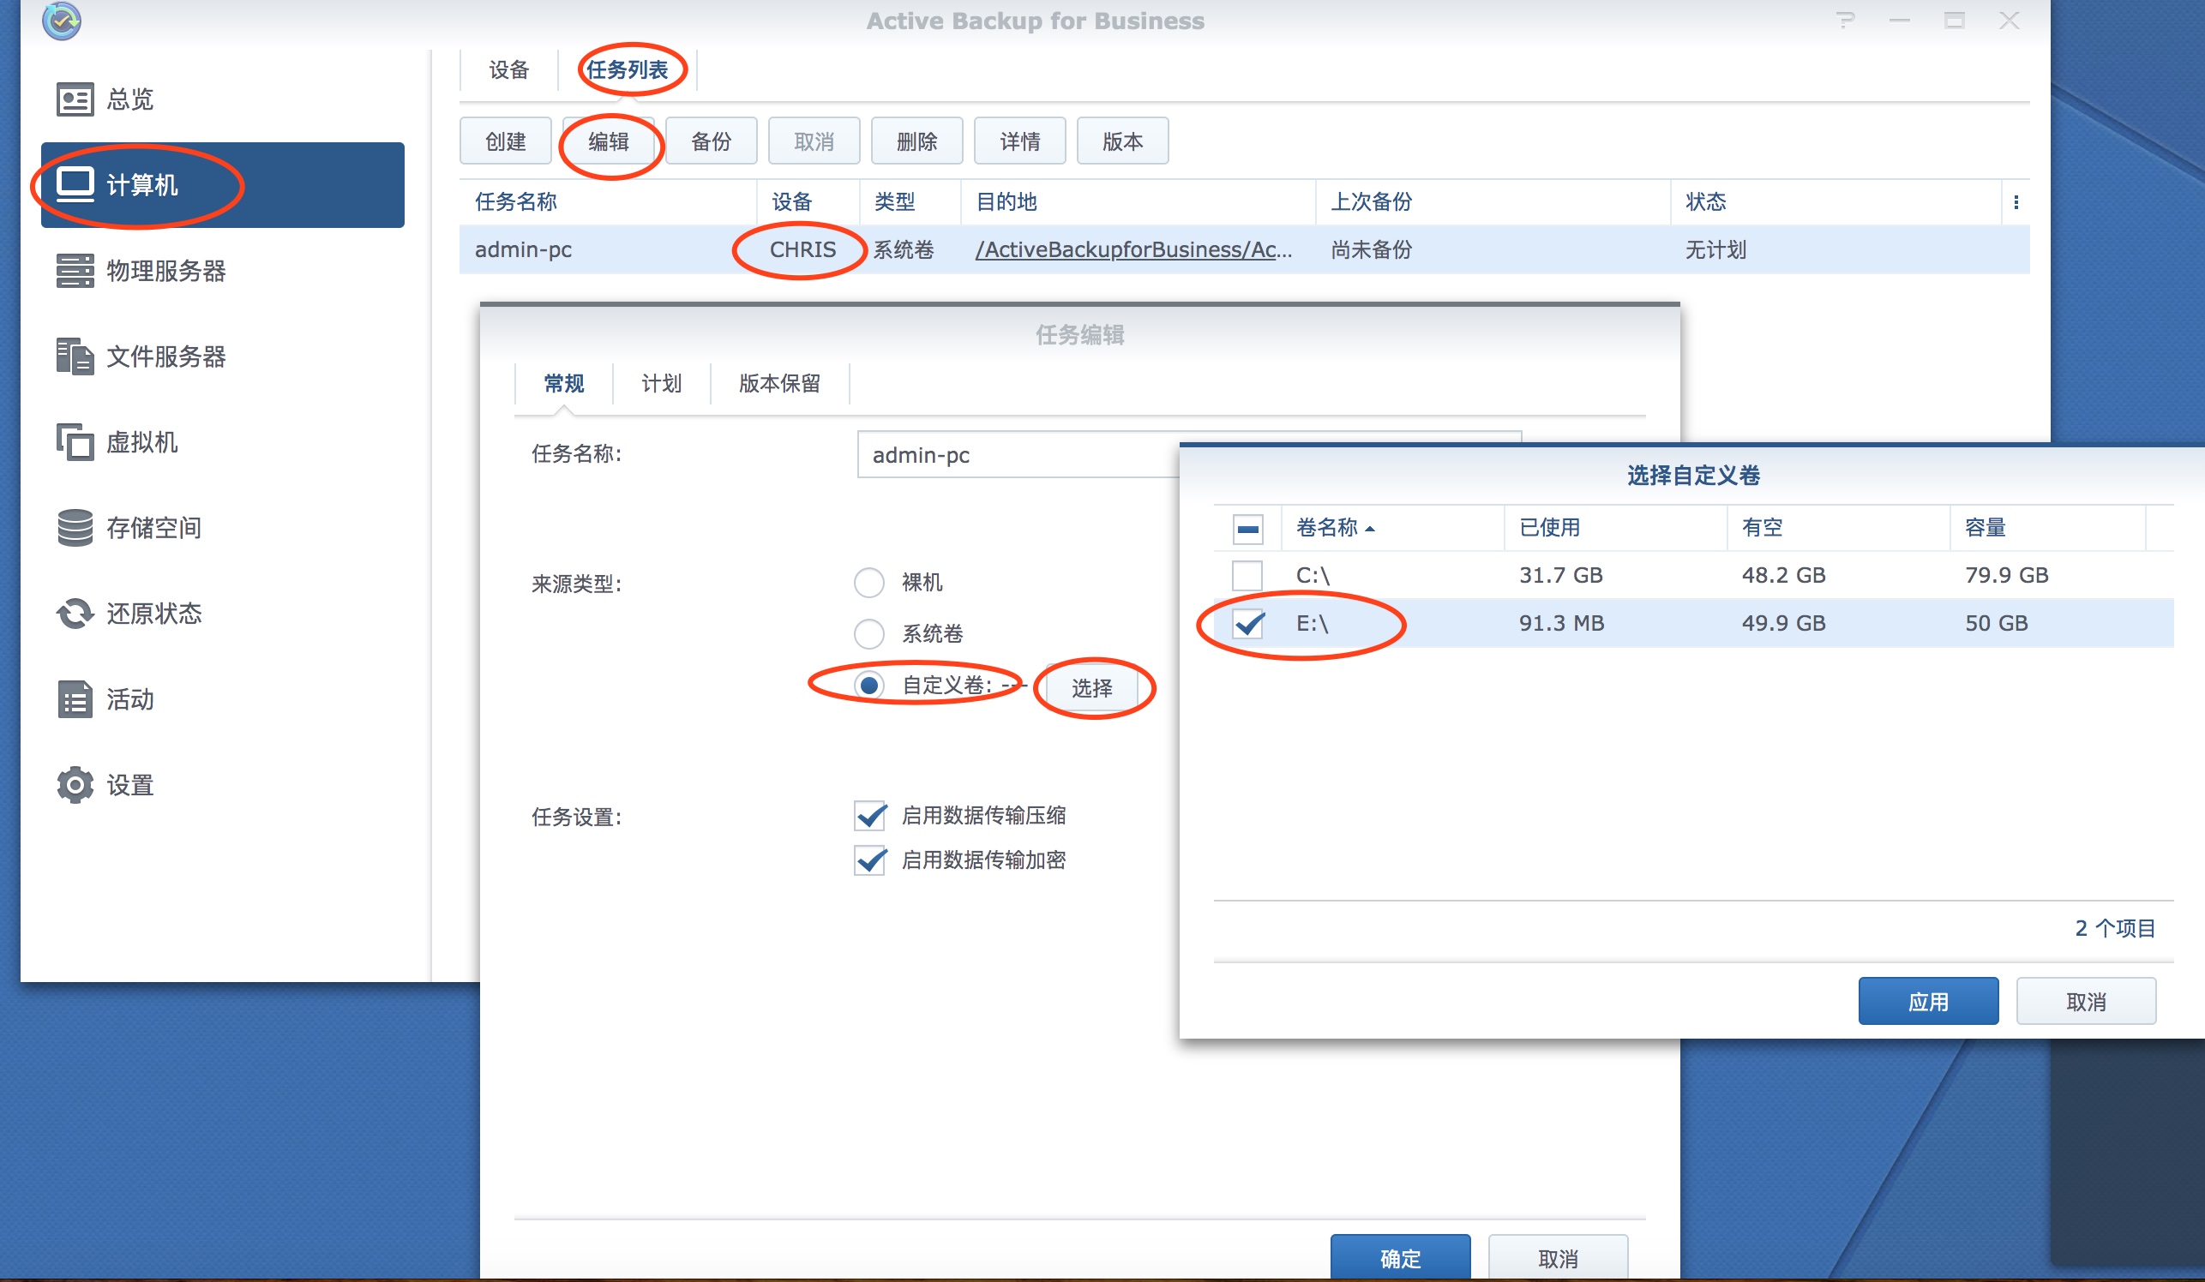Select the admin-pc task row
Screen dimensions: 2205x1282
[x=1244, y=250]
